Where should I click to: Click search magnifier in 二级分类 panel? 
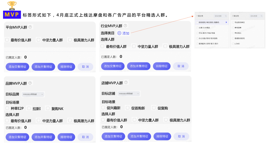[x=262, y=16]
